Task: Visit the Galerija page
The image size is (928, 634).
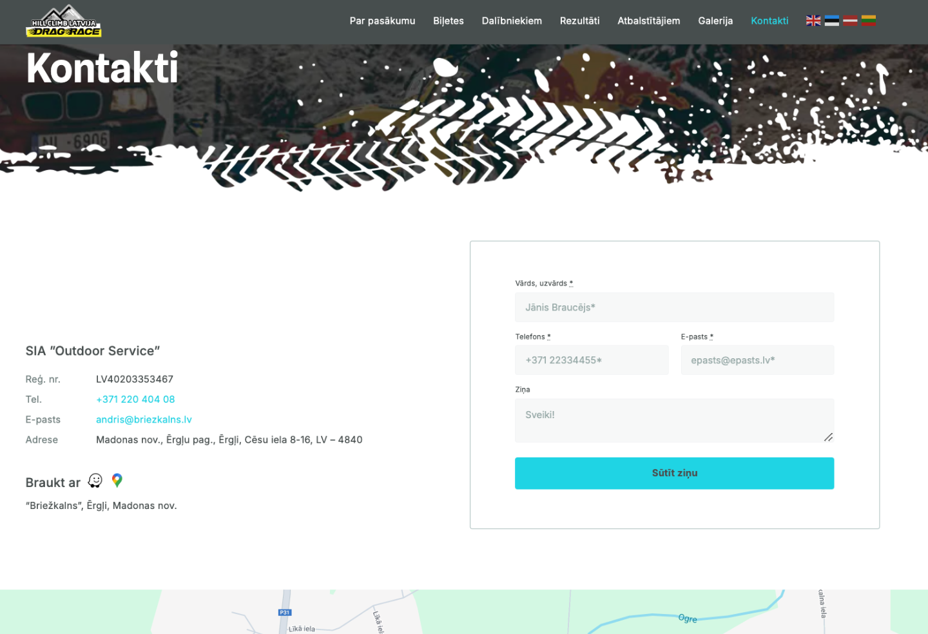Action: pos(715,21)
